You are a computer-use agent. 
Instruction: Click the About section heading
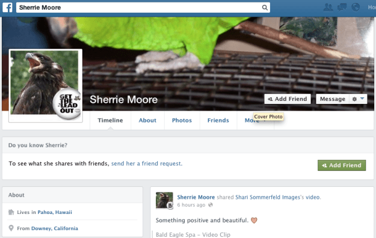(16, 195)
